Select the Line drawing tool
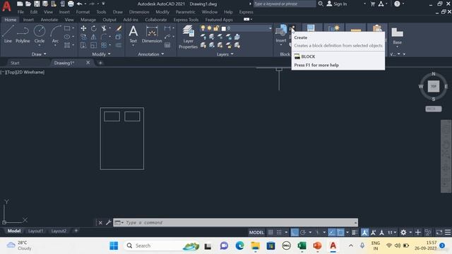The width and height of the screenshot is (452, 254). [x=8, y=34]
